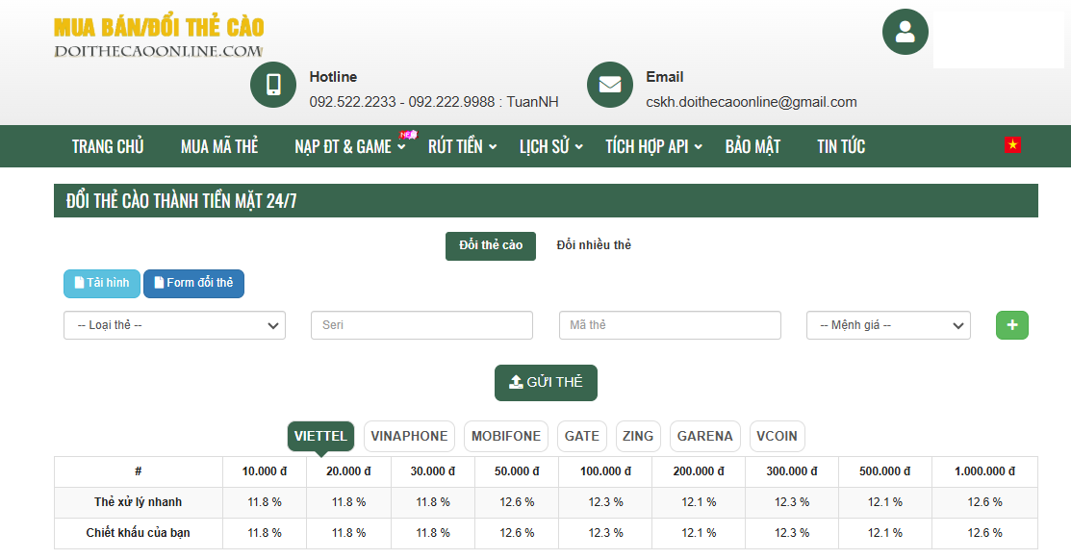Open Tin Tức menu item
The image size is (1071, 559).
coord(841,146)
